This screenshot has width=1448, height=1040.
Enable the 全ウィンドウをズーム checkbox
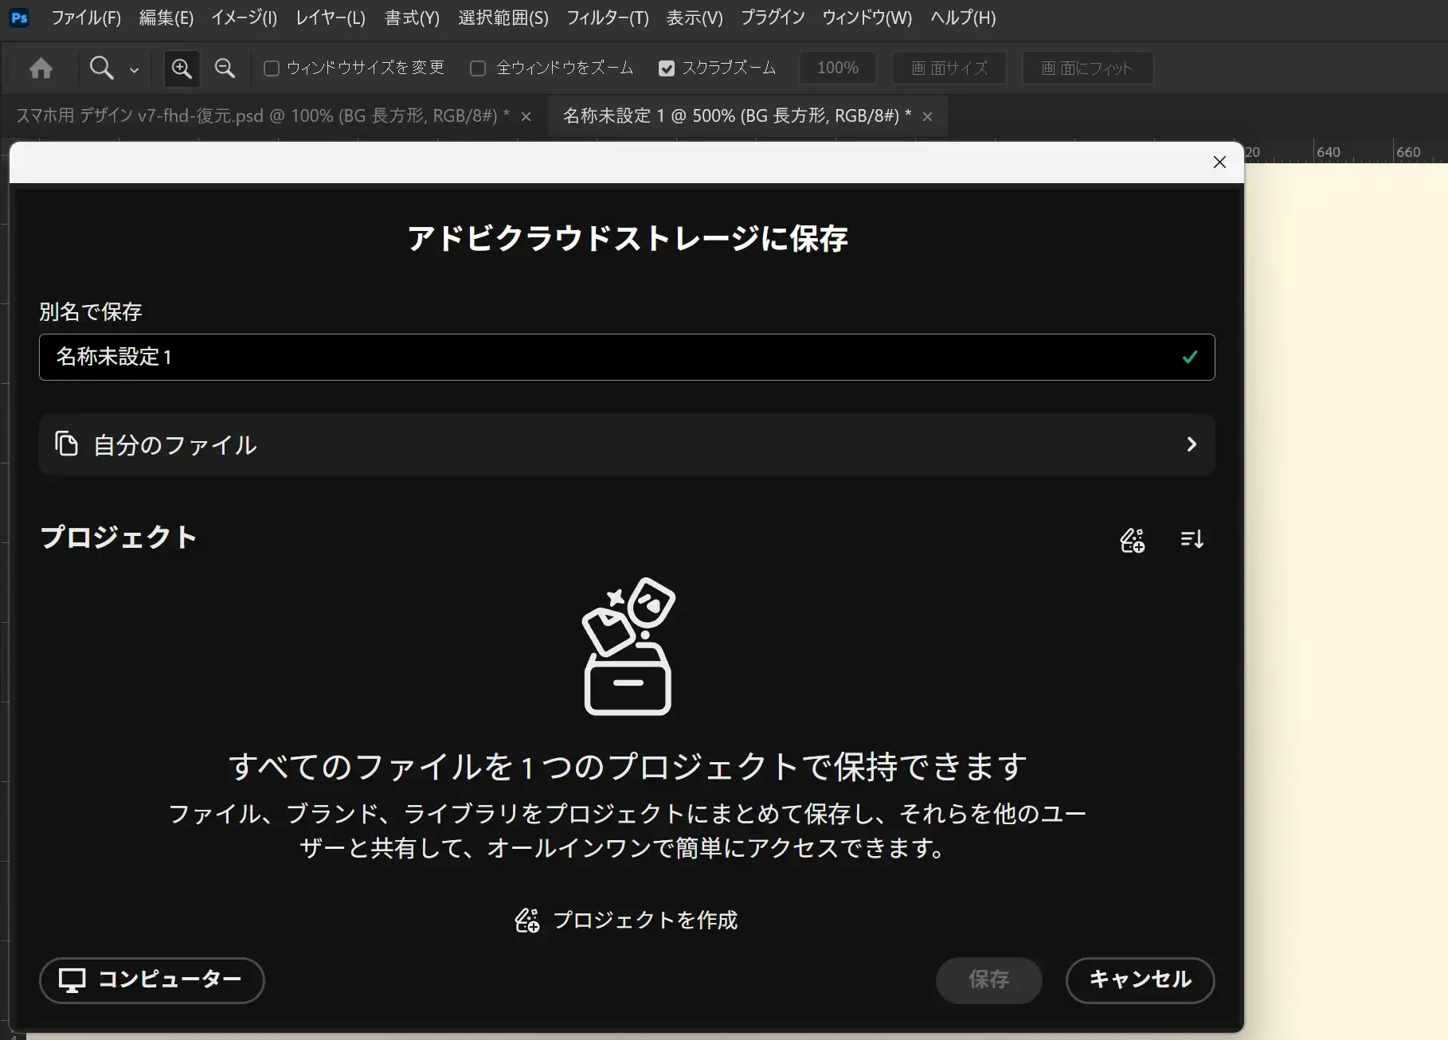(478, 68)
